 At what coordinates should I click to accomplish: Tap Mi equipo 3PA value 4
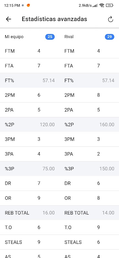[39, 154]
